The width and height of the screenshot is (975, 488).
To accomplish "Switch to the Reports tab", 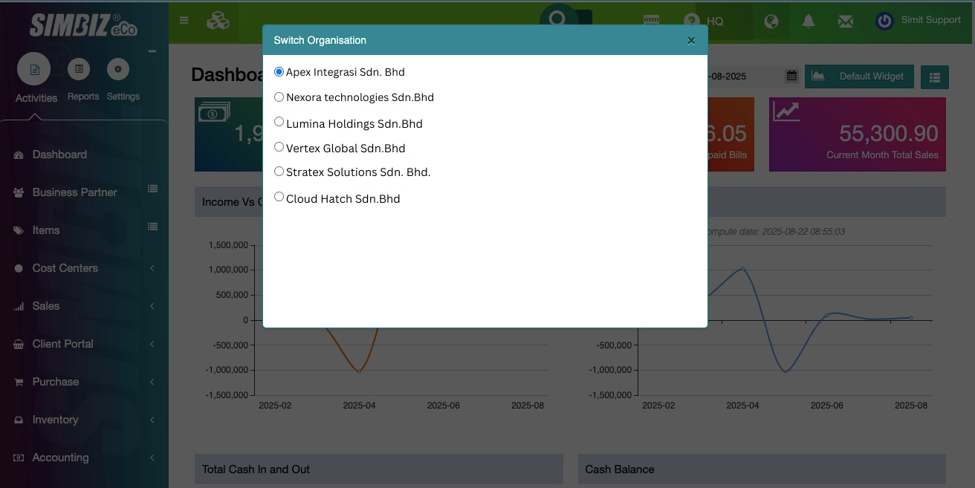I will click(x=82, y=80).
